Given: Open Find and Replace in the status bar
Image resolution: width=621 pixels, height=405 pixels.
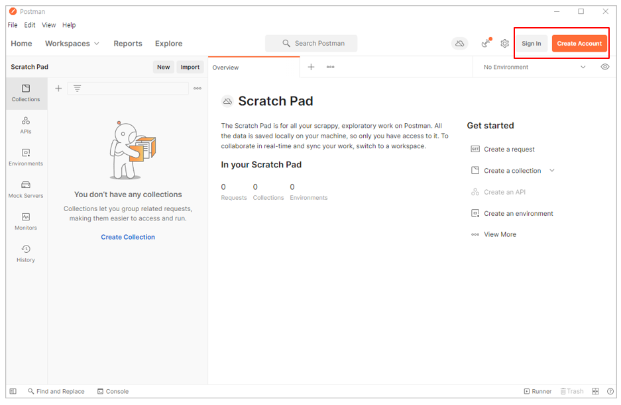Looking at the screenshot, I should [x=56, y=391].
